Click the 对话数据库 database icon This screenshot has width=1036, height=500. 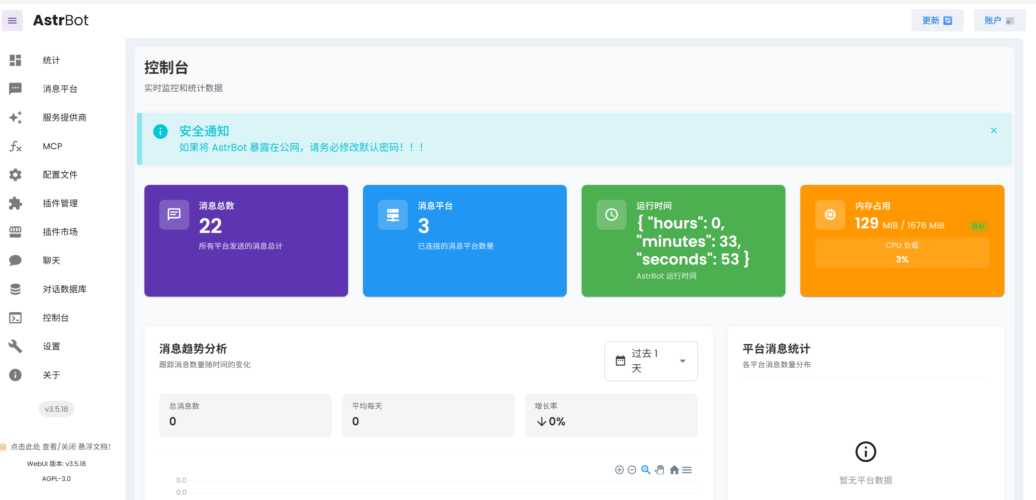15,289
